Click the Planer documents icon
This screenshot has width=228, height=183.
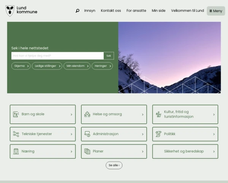pyautogui.click(x=87, y=151)
